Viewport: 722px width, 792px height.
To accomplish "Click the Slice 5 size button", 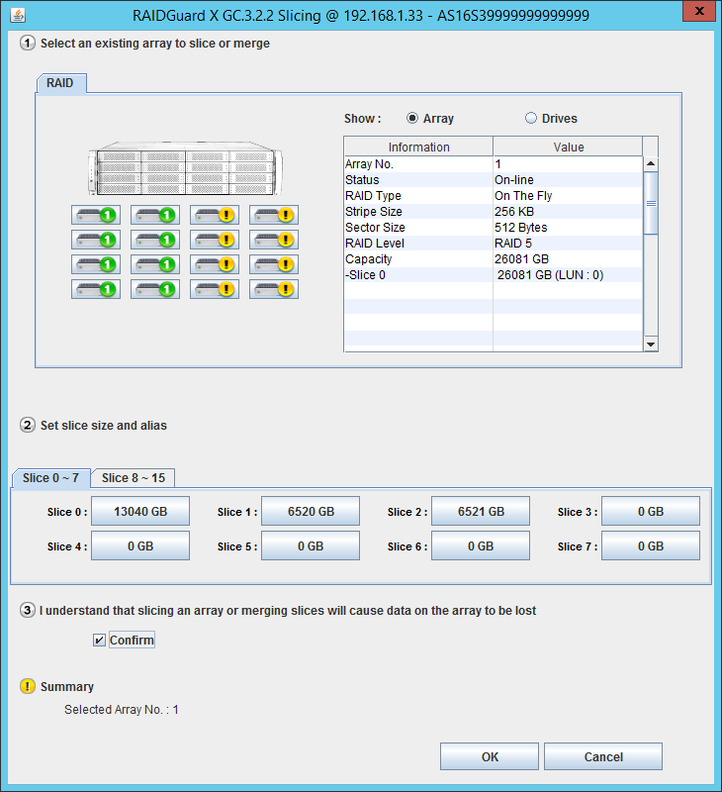I will [311, 545].
